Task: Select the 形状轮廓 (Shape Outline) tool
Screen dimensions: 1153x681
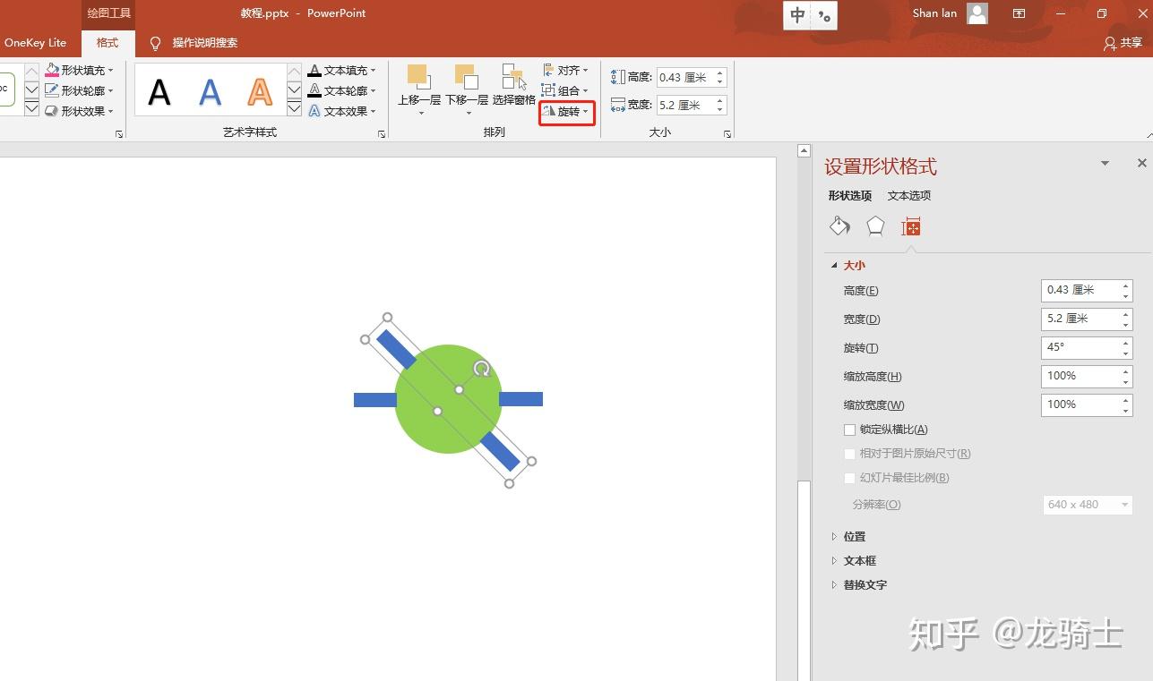Action: tap(79, 89)
